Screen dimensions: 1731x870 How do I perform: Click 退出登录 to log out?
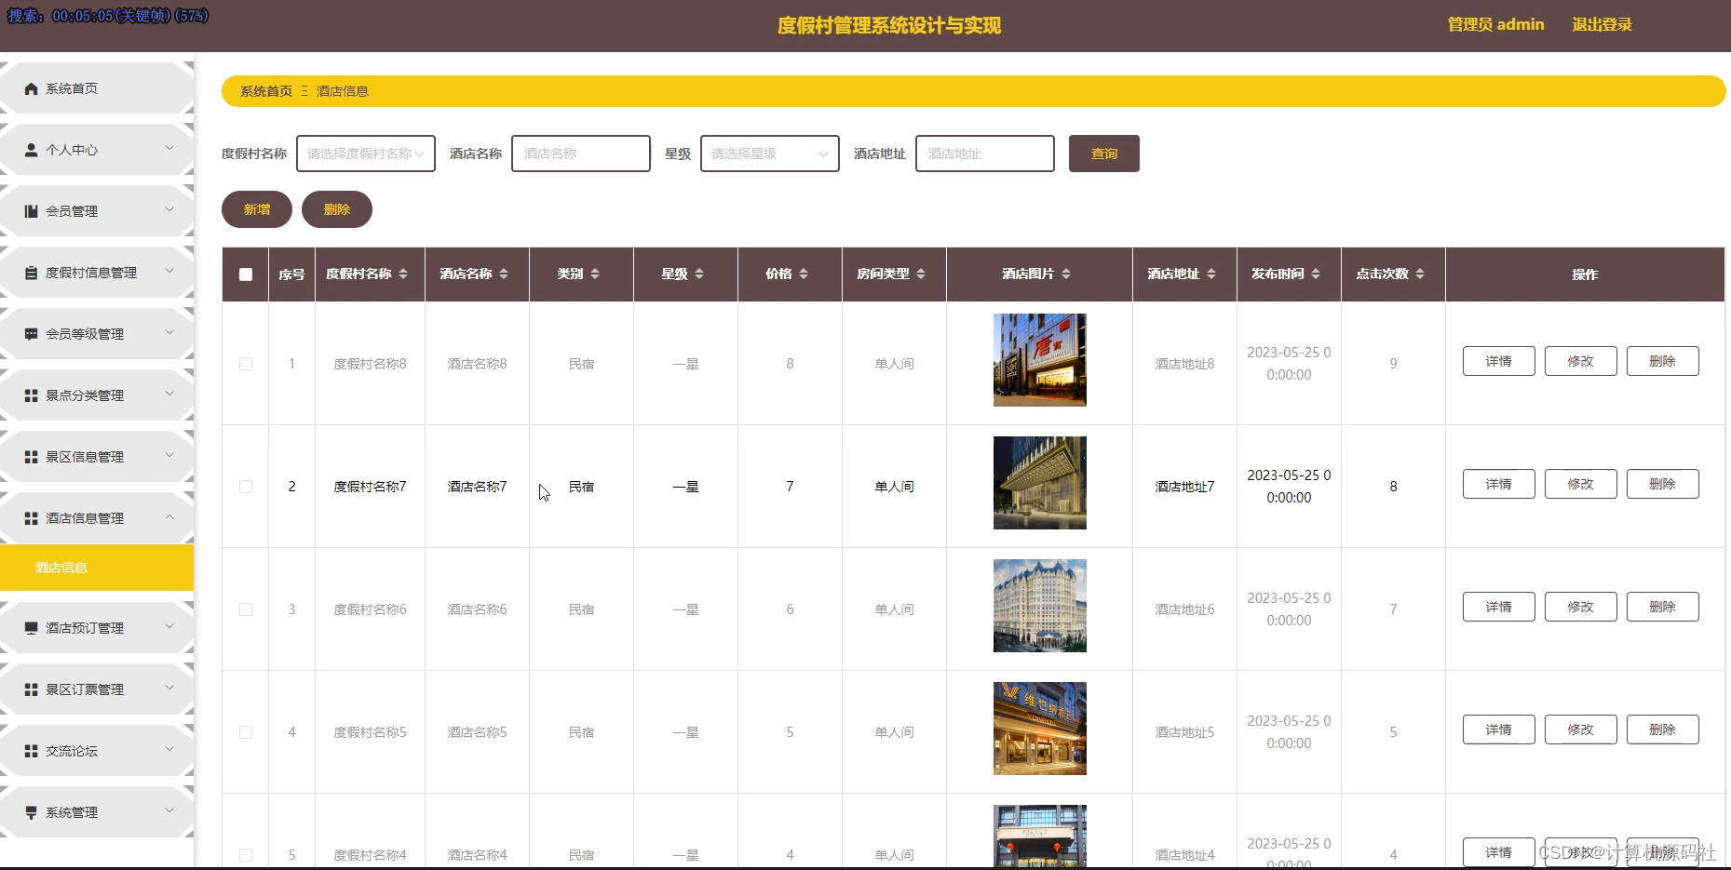point(1602,24)
